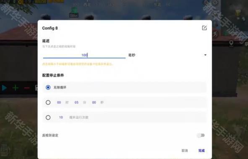Click the 循环运行次数 label
The width and height of the screenshot is (248, 159).
79,117
